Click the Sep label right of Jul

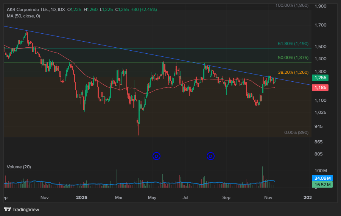pyautogui.click(x=226, y=197)
